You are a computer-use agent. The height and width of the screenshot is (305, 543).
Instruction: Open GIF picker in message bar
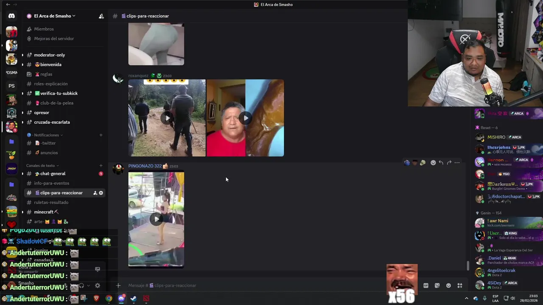coord(426,286)
